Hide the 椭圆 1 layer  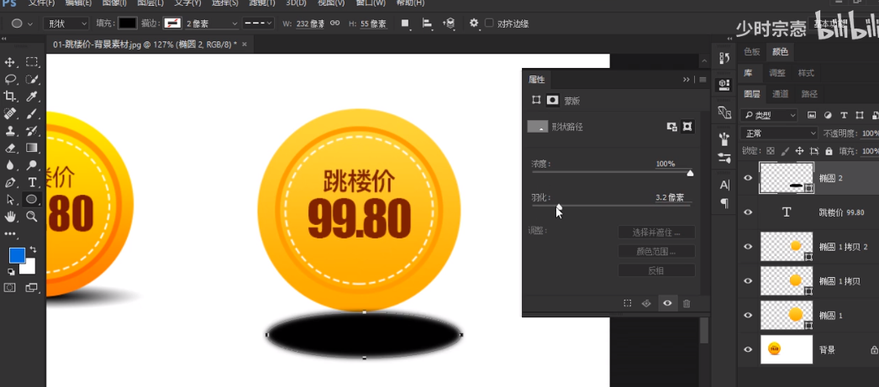click(747, 316)
